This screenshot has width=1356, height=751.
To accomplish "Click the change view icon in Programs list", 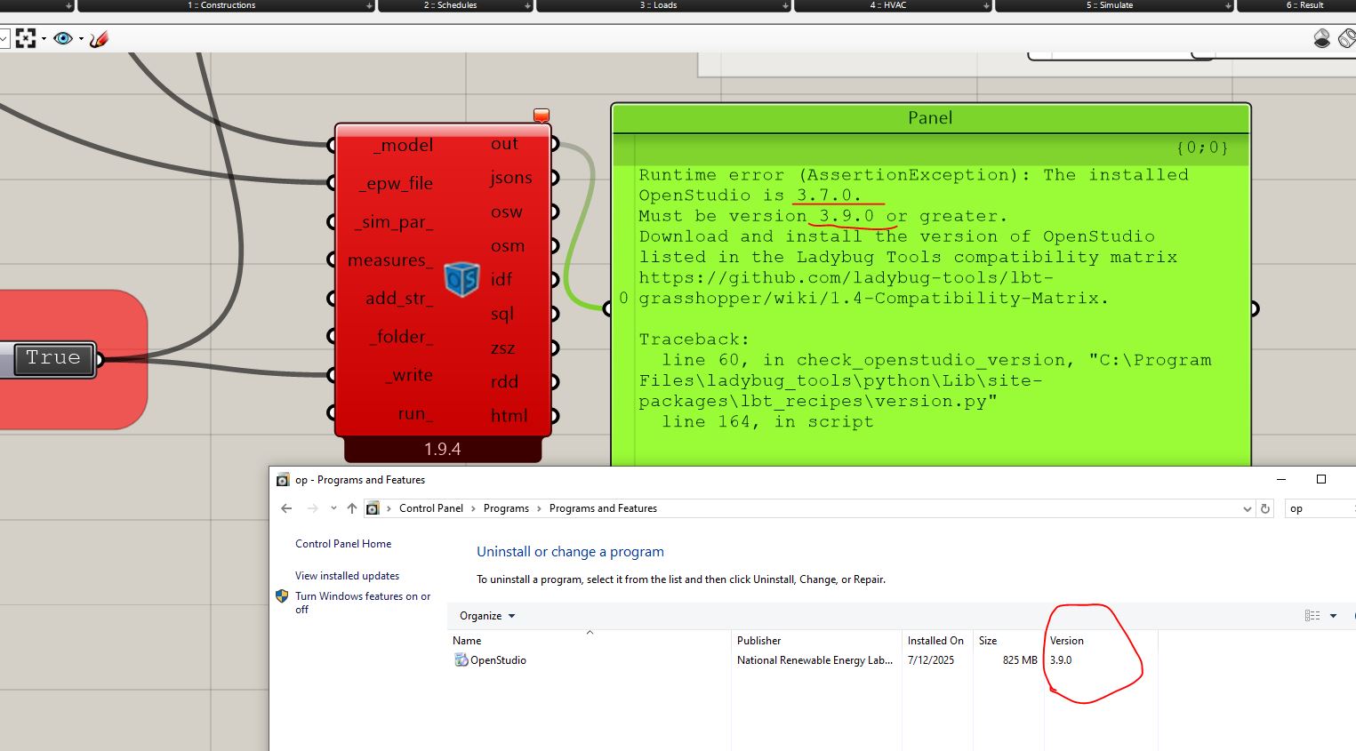I will coord(1312,616).
